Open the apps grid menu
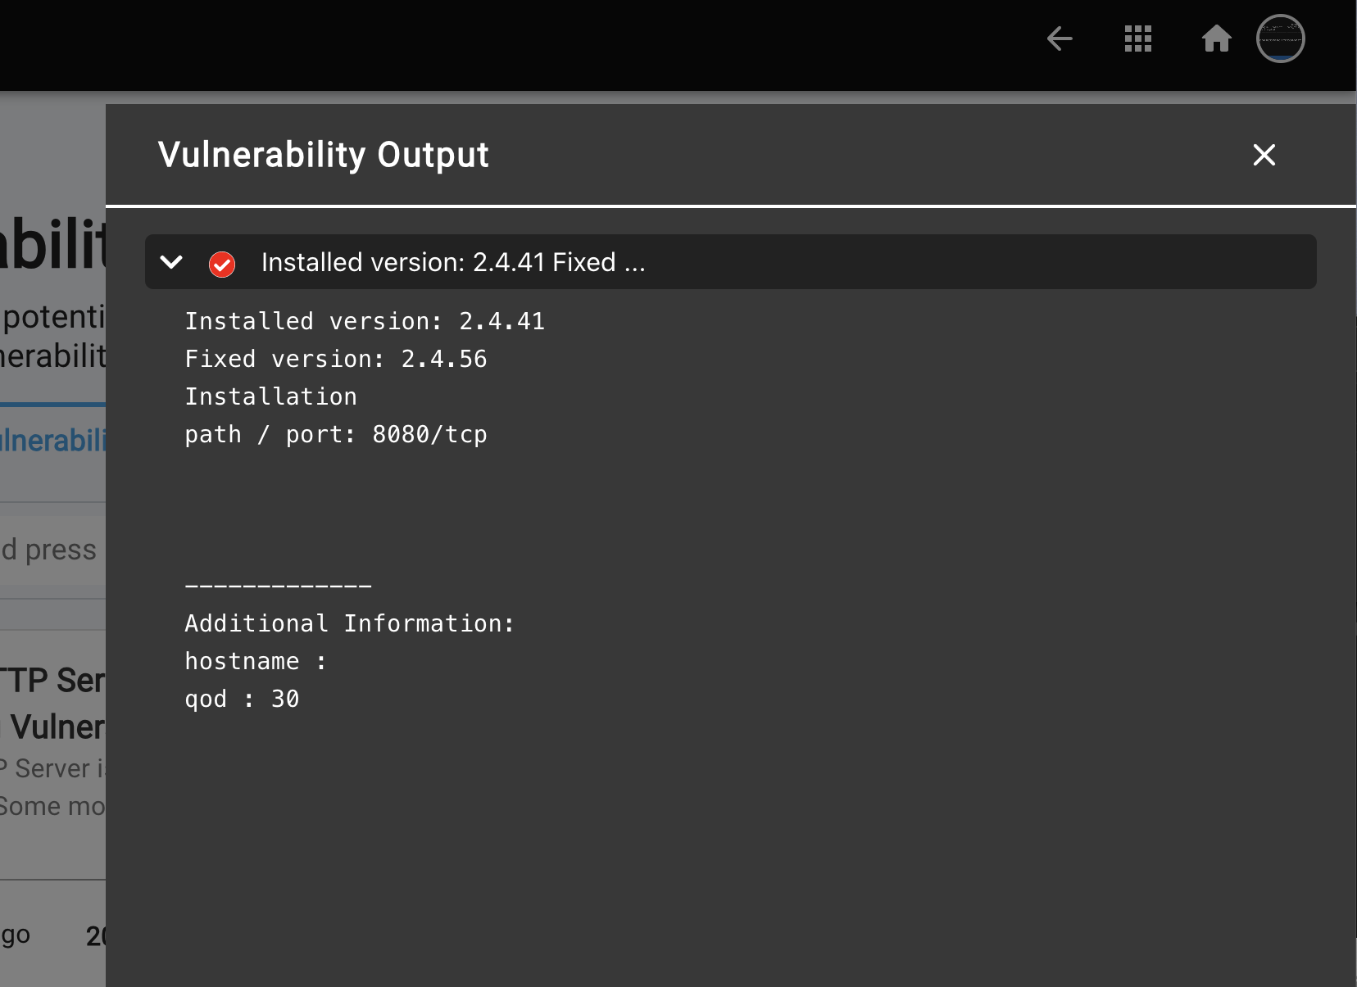Viewport: 1357px width, 987px height. 1137,38
